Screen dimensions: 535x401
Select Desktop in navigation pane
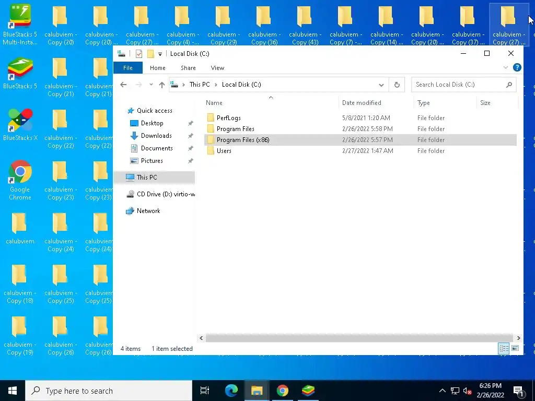pyautogui.click(x=152, y=123)
